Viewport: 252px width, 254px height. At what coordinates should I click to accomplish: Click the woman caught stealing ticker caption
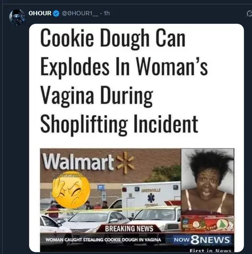(103, 240)
